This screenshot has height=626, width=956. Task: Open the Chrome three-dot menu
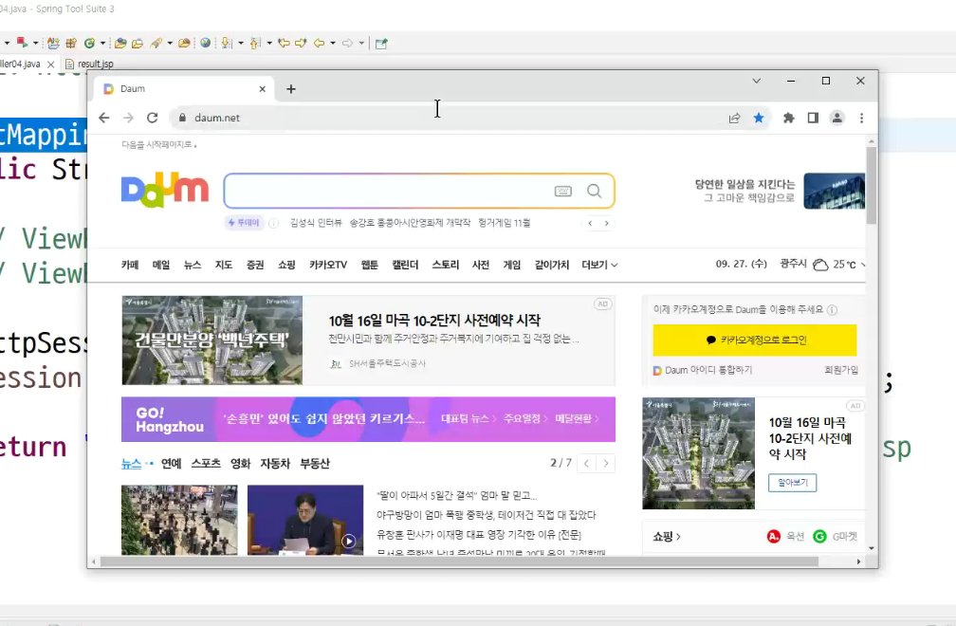click(861, 118)
